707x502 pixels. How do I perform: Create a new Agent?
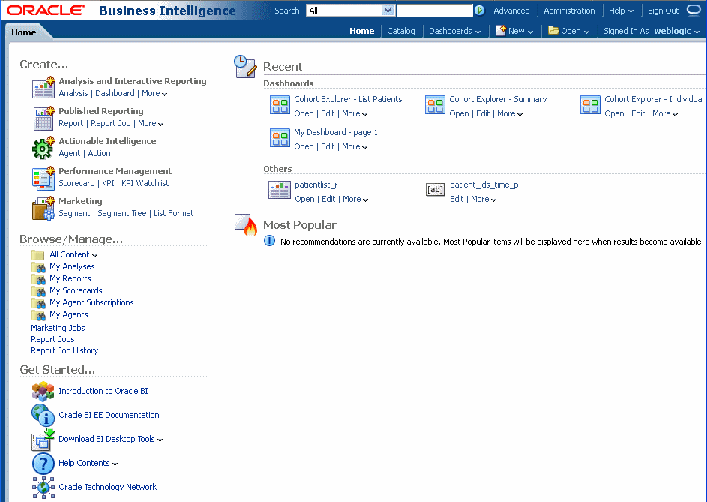(70, 154)
